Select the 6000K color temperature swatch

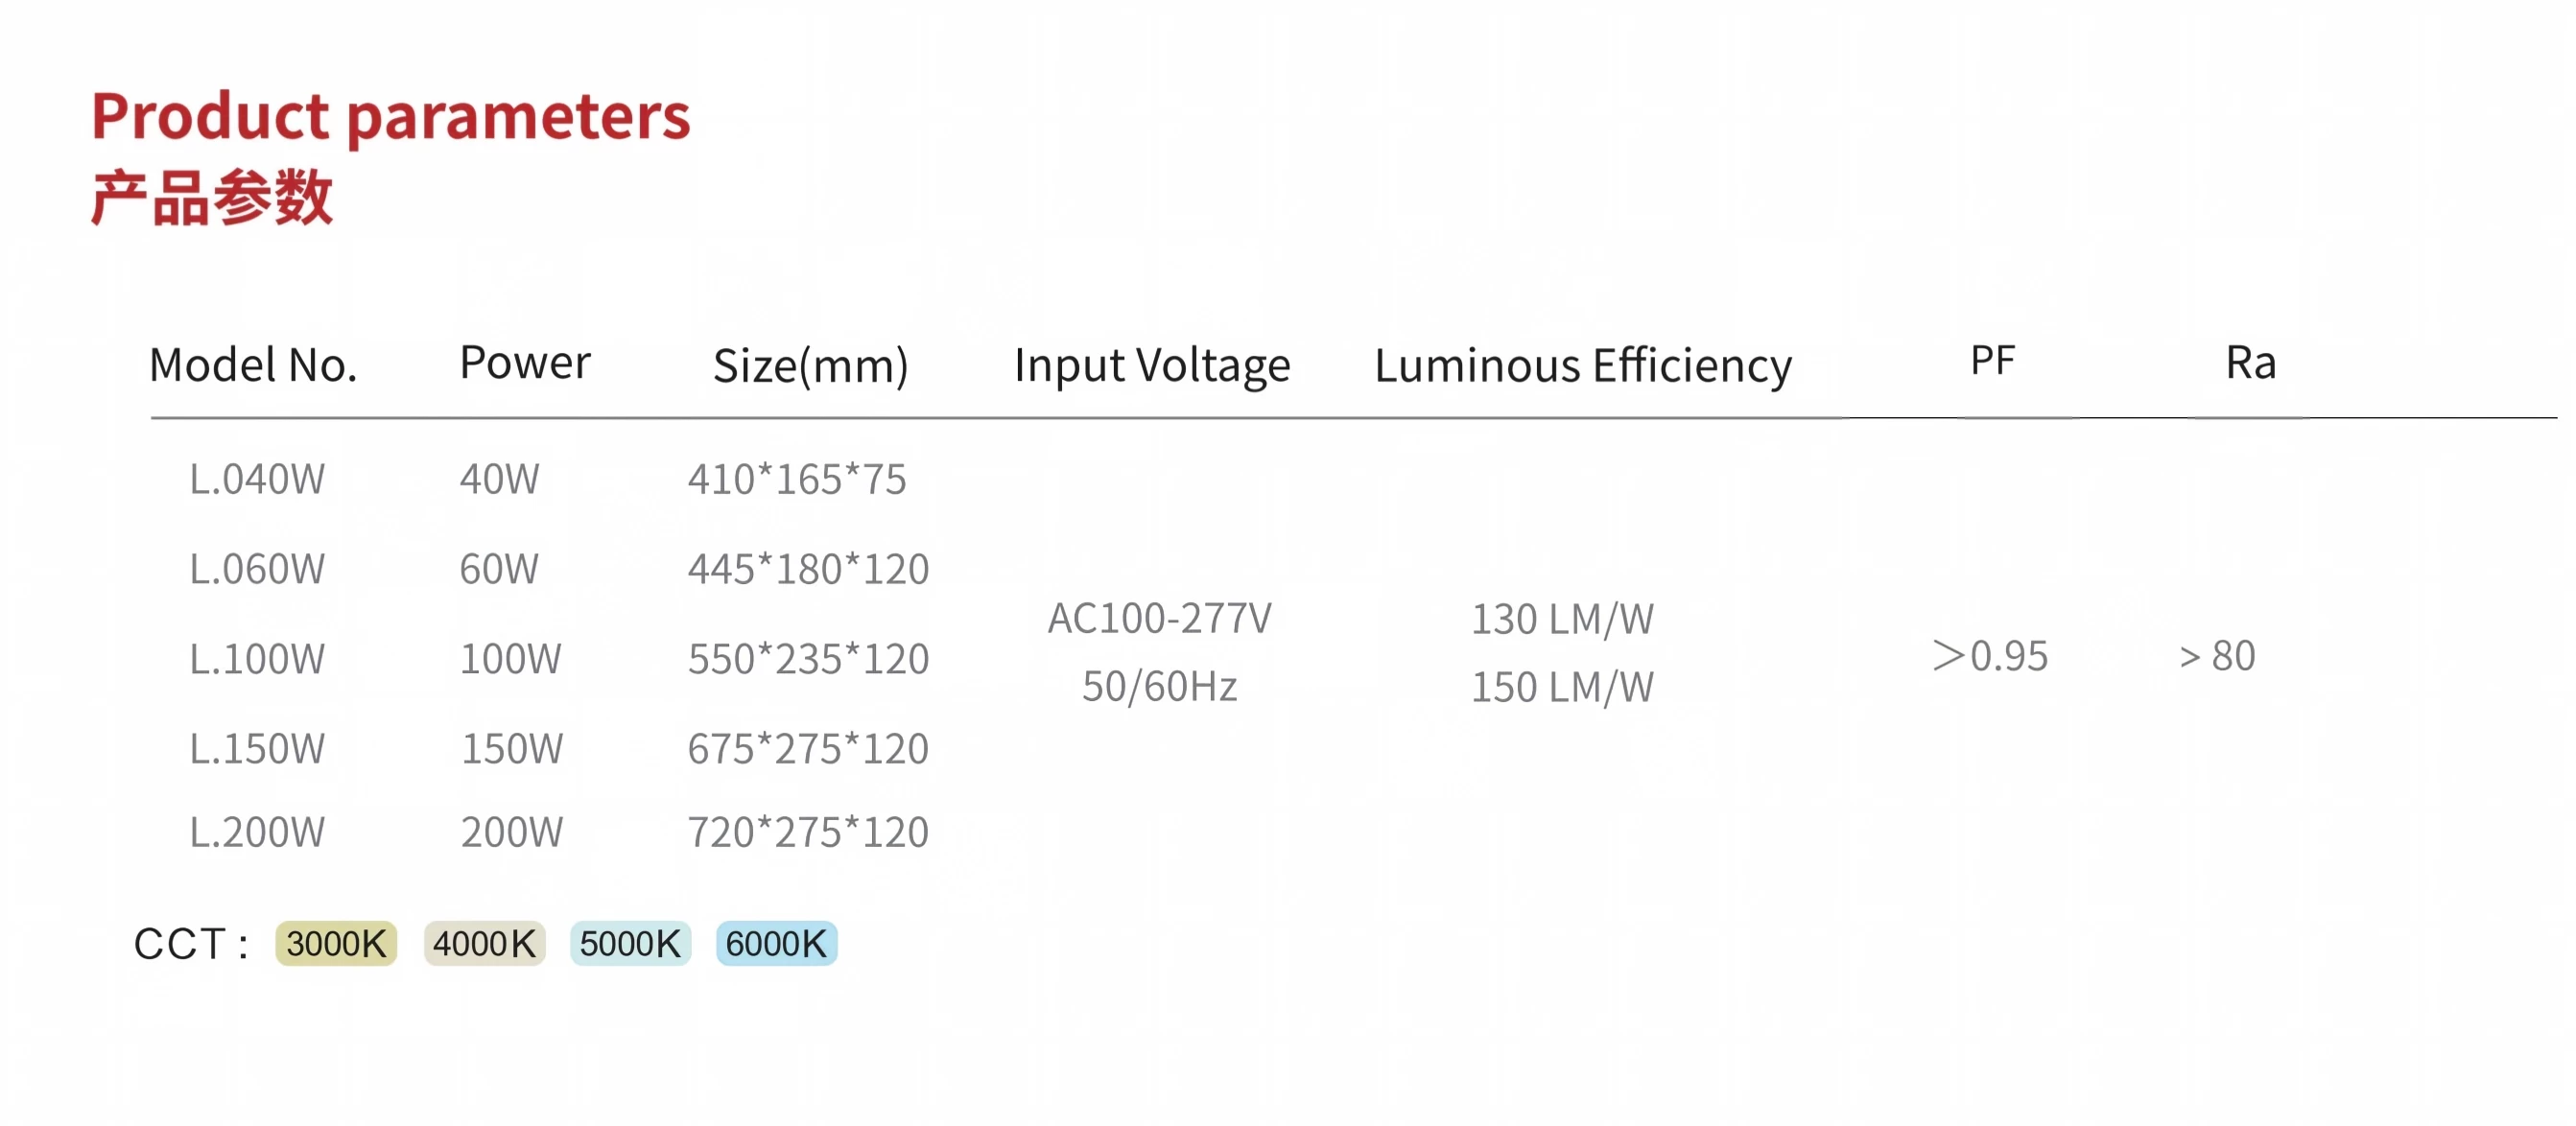coord(776,943)
